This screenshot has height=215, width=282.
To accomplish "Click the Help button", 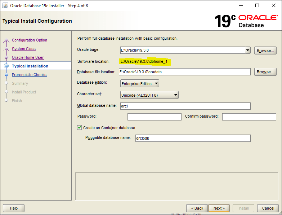I will pyautogui.click(x=14, y=208).
